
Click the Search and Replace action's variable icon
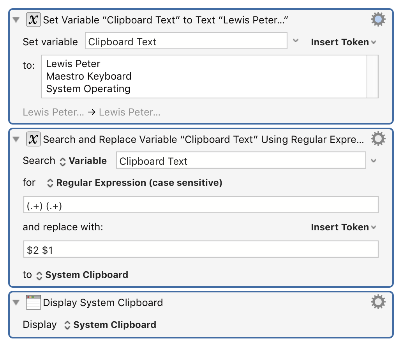click(x=33, y=139)
